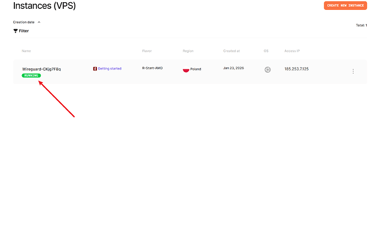Click the OS icon in instance row
This screenshot has width=380, height=228.
click(x=268, y=69)
